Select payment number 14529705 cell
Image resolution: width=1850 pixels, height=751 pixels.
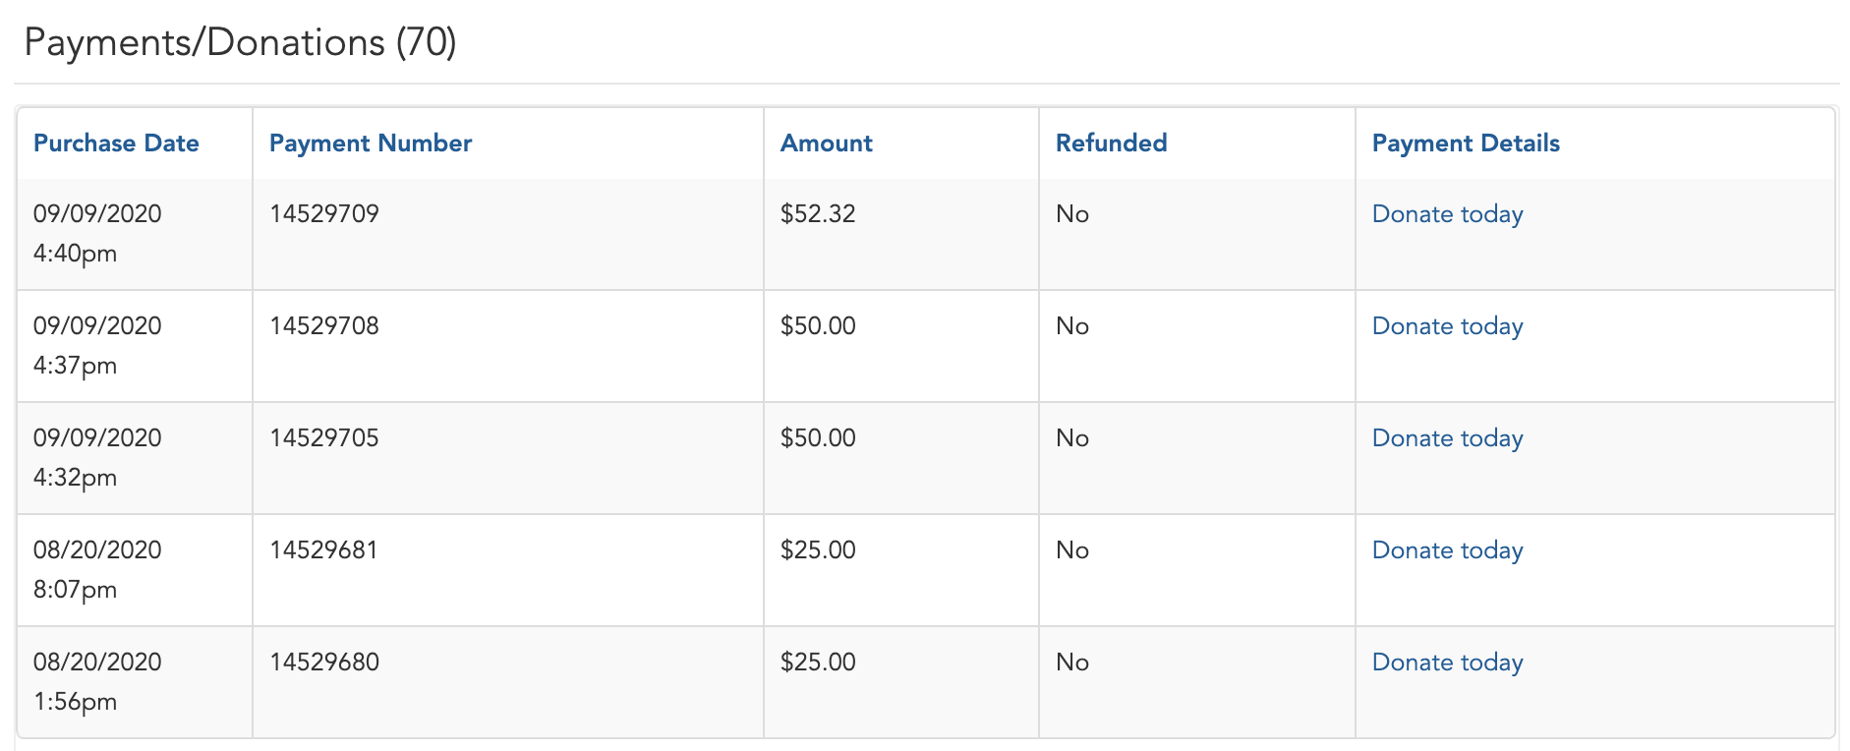(508, 458)
